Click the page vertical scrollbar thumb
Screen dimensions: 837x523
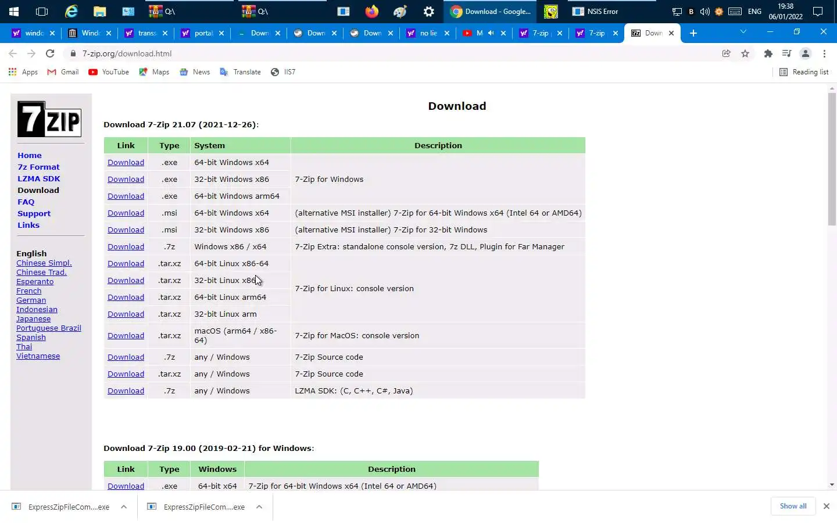pos(832,158)
